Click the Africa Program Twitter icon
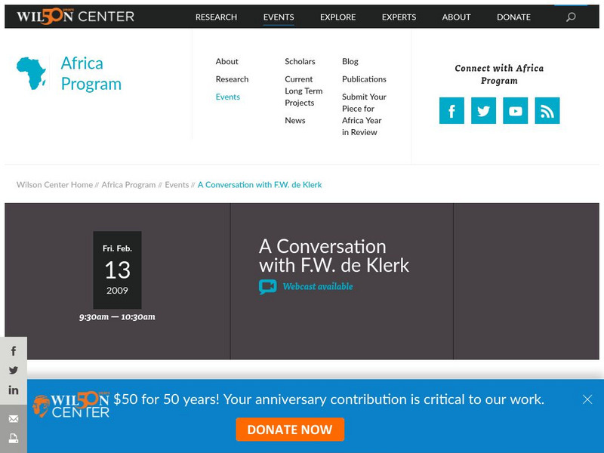The width and height of the screenshot is (604, 453). point(483,110)
